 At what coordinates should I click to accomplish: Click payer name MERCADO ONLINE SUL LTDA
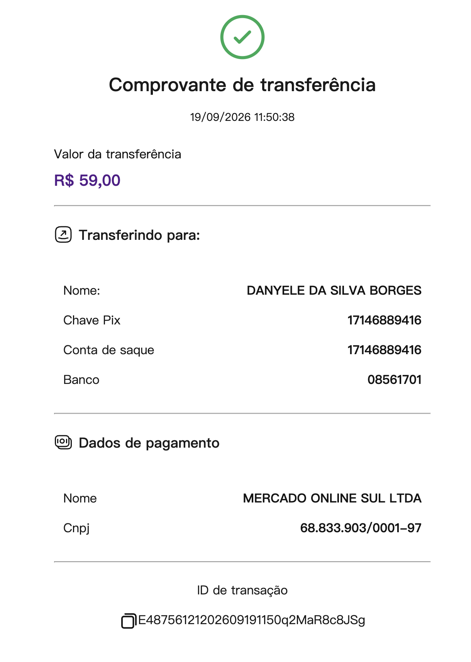(332, 498)
